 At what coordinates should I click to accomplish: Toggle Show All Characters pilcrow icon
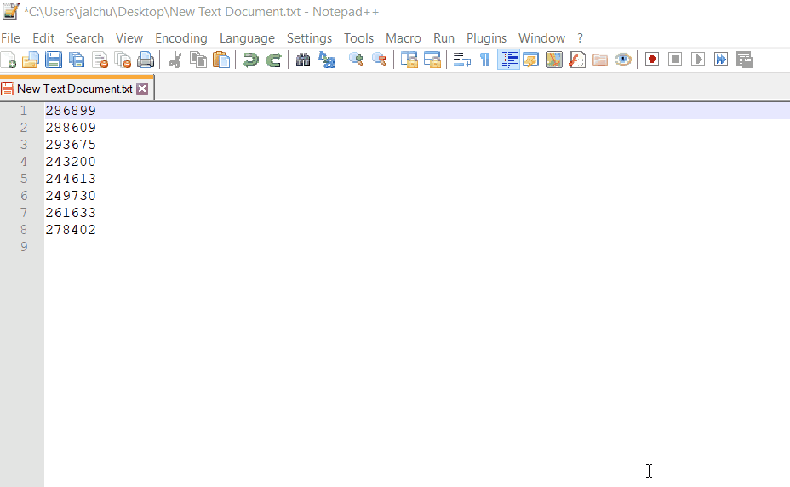(x=484, y=60)
